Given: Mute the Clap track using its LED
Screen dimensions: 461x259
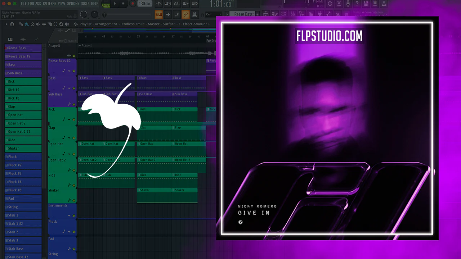Looking at the screenshot, I should pyautogui.click(x=74, y=138).
